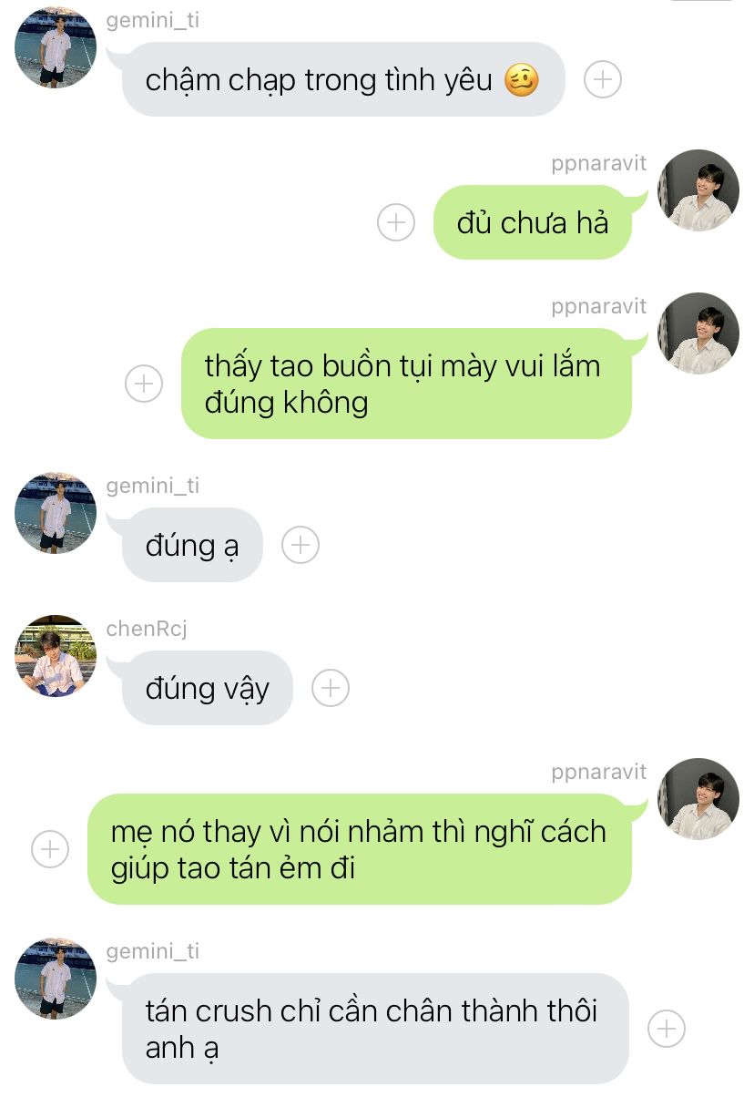
Task: Tap plus icon beside "chậm chạp trong tình yêu"
Action: click(x=602, y=79)
